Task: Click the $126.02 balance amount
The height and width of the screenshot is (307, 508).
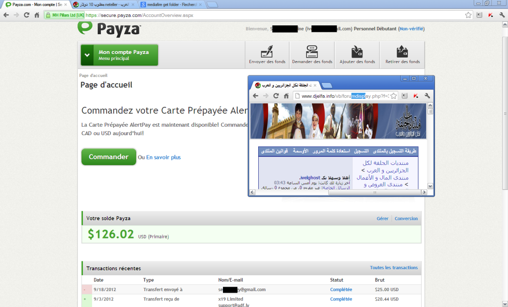Action: (111, 234)
